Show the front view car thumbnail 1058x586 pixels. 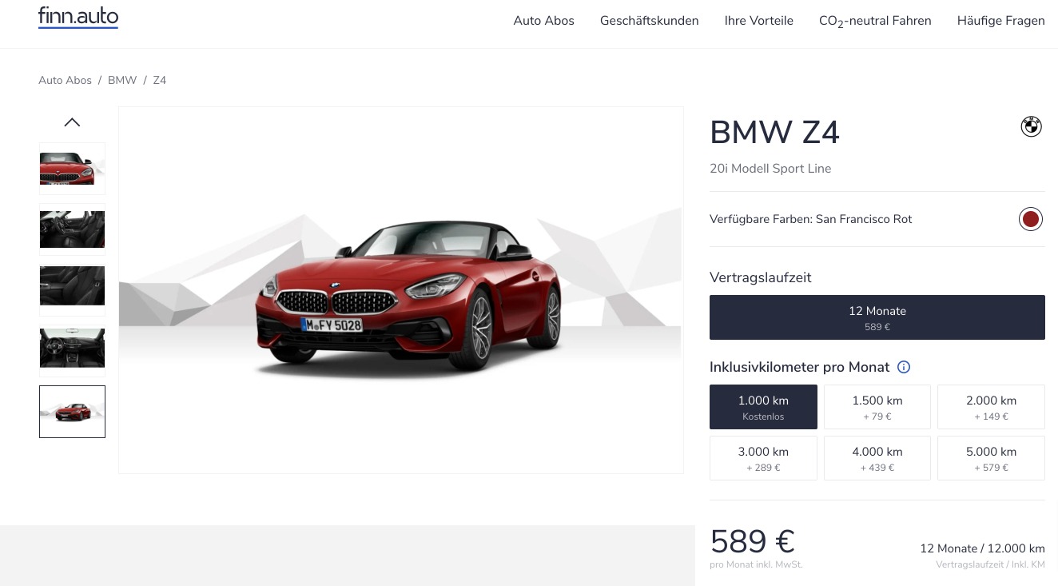72,169
